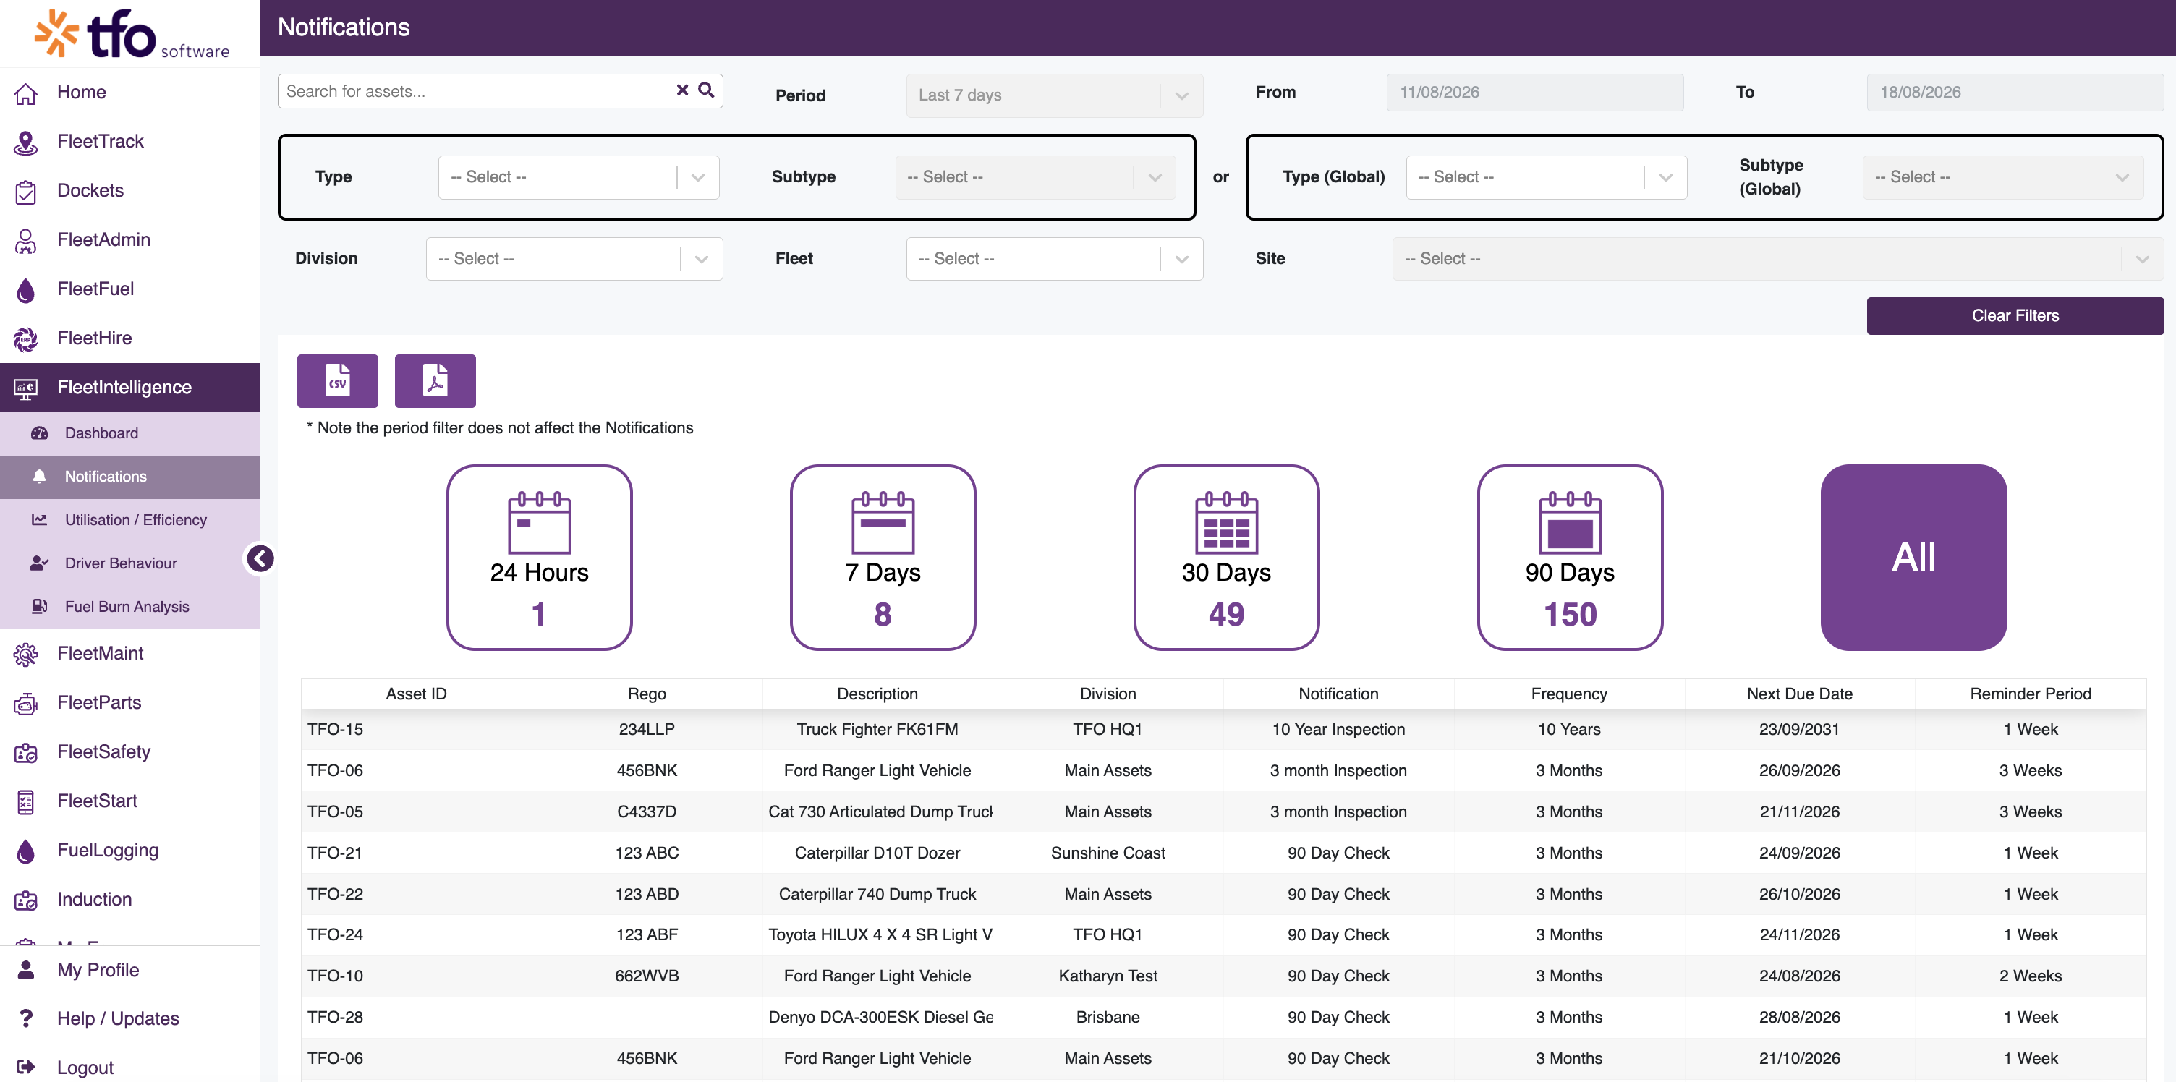Sort table by Next Due Date header
The height and width of the screenshot is (1082, 2176).
(1799, 694)
